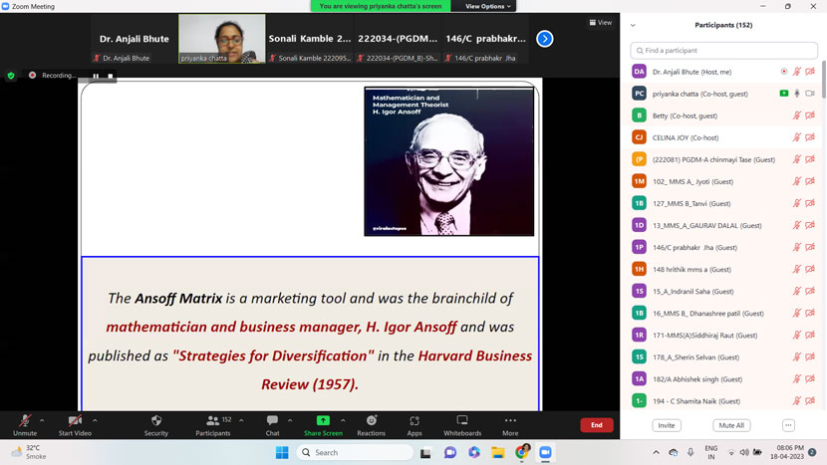Image resolution: width=827 pixels, height=465 pixels.
Task: Show next video thumbnails with arrow
Action: 545,39
